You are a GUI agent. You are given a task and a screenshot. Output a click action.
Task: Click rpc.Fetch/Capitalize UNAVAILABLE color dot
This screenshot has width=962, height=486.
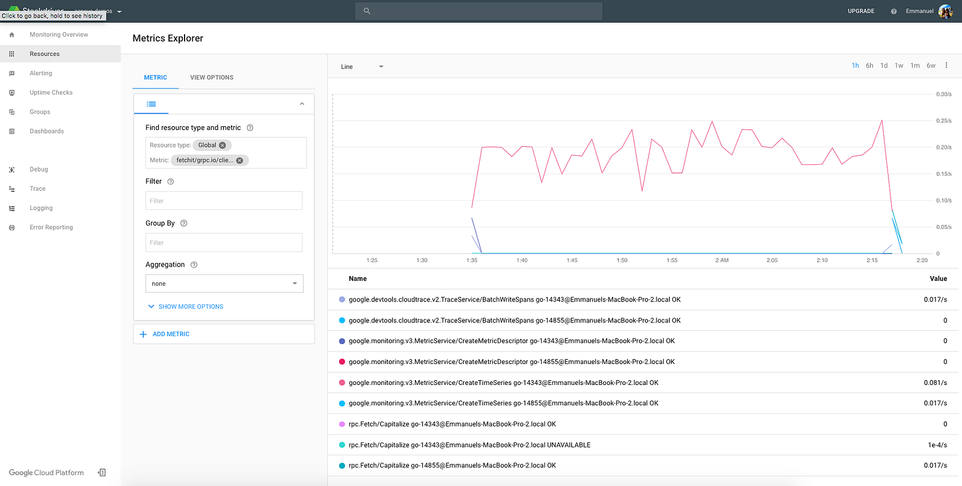pyautogui.click(x=342, y=445)
